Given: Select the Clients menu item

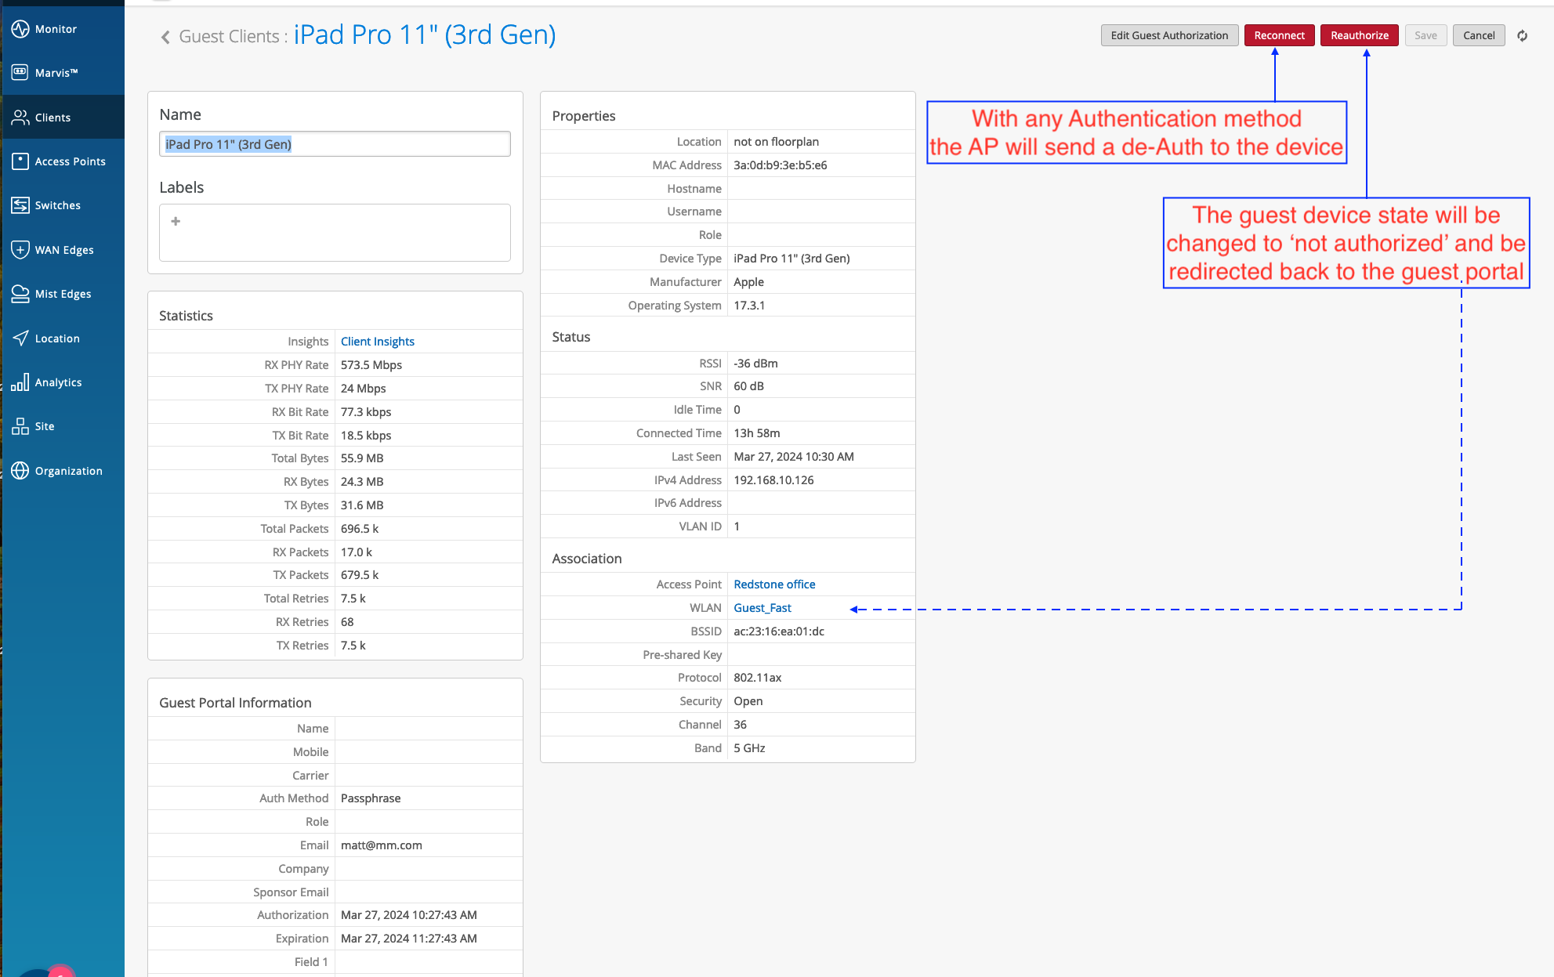Looking at the screenshot, I should (x=53, y=118).
